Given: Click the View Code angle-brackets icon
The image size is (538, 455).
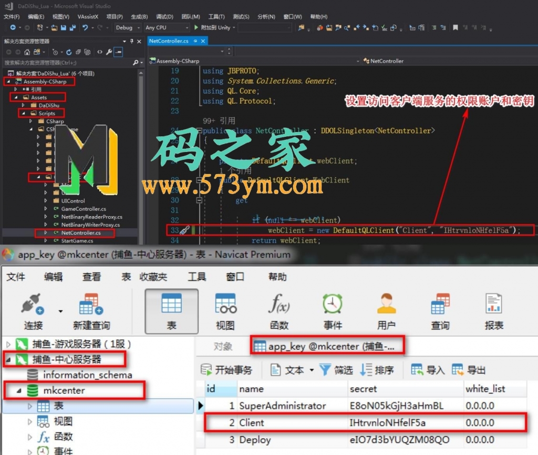Looking at the screenshot, I should (x=99, y=52).
